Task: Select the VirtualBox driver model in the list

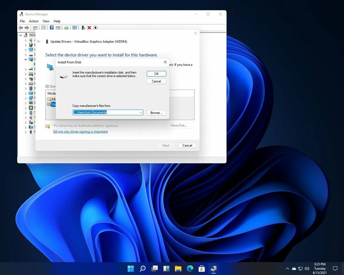Action: pyautogui.click(x=53, y=104)
